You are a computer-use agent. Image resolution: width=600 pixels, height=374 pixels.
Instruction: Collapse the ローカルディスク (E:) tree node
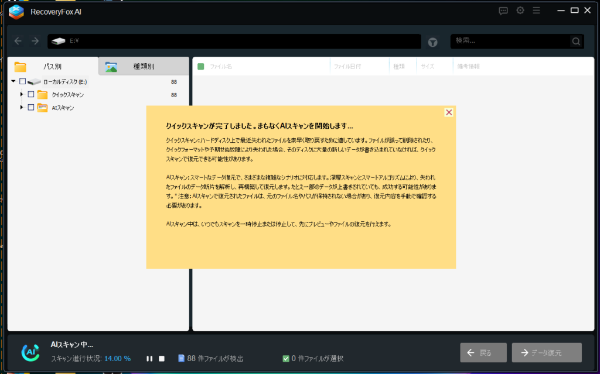click(x=13, y=81)
